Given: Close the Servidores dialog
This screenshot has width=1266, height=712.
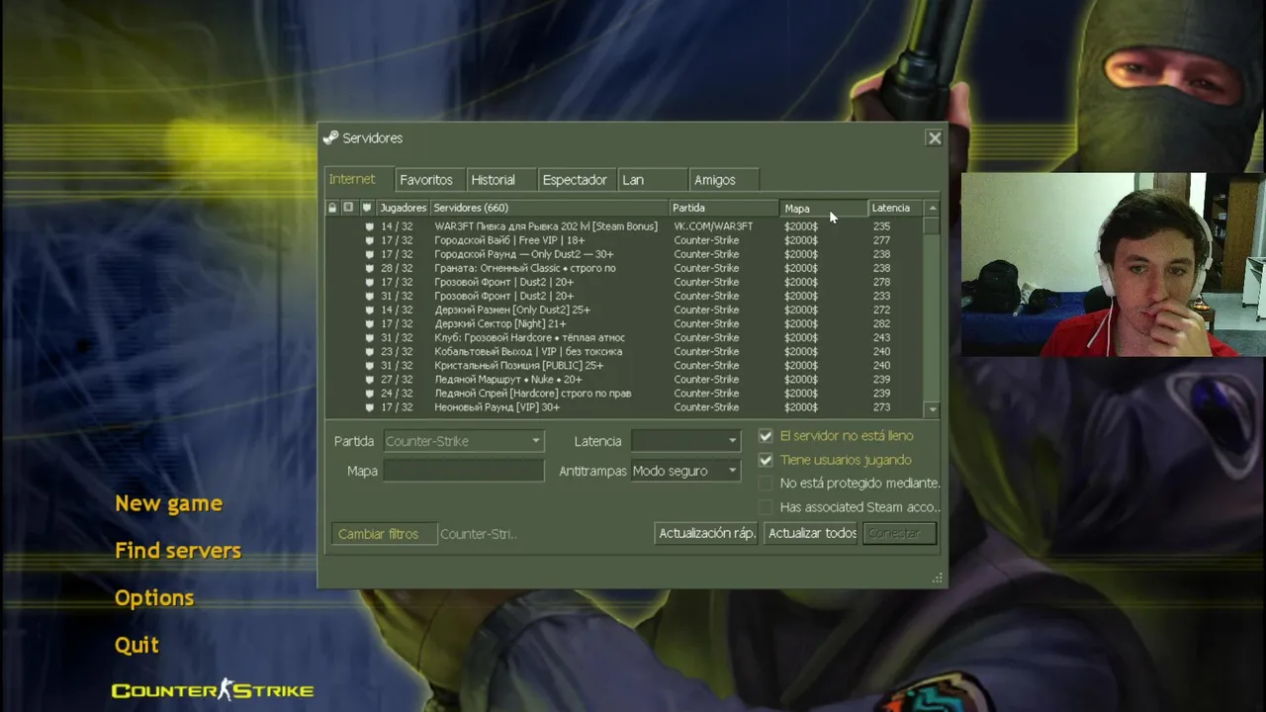Looking at the screenshot, I should (x=935, y=138).
